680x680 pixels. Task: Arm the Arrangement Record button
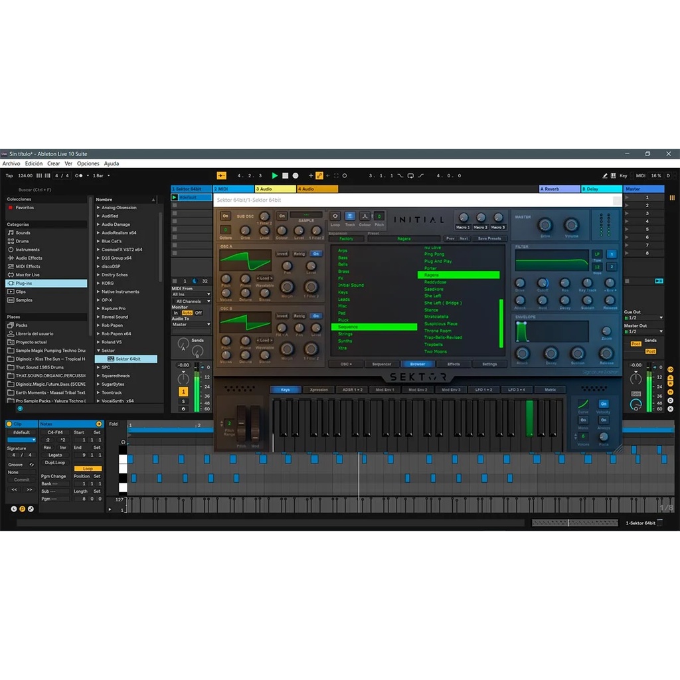[296, 175]
